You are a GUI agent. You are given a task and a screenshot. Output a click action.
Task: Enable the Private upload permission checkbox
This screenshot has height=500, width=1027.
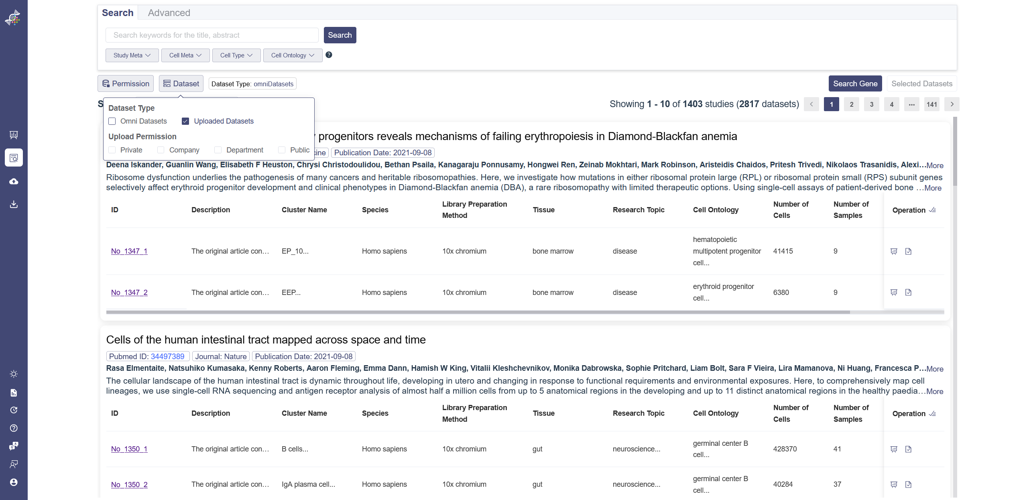click(112, 150)
